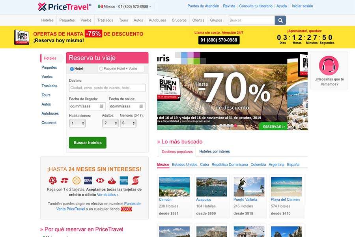Open the Habitaciones room count dropdown
The image size is (355, 237).
click(77, 123)
